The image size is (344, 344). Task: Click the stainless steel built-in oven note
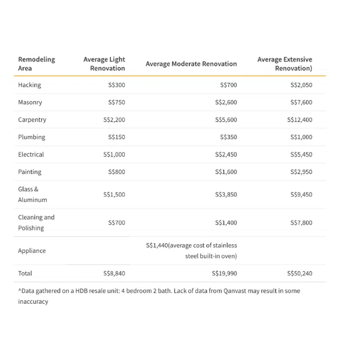point(192,251)
